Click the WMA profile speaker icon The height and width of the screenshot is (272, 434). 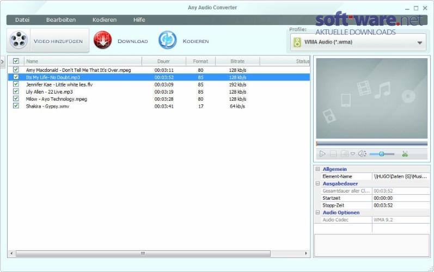(297, 42)
